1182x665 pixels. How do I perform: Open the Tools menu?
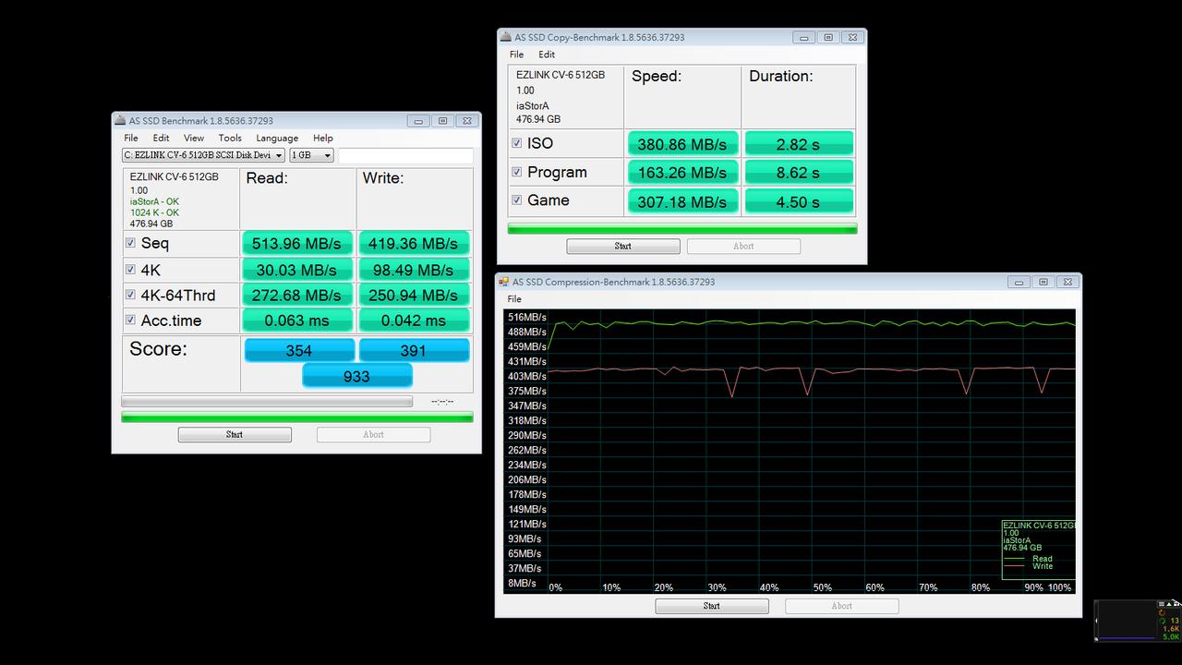[230, 138]
